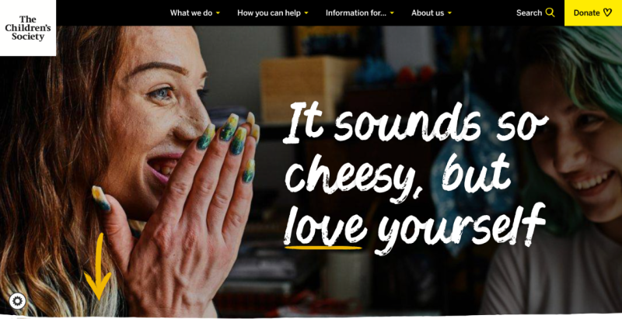Viewport: 622px width, 319px height.
Task: Click the yellow Donate button
Action: point(593,12)
